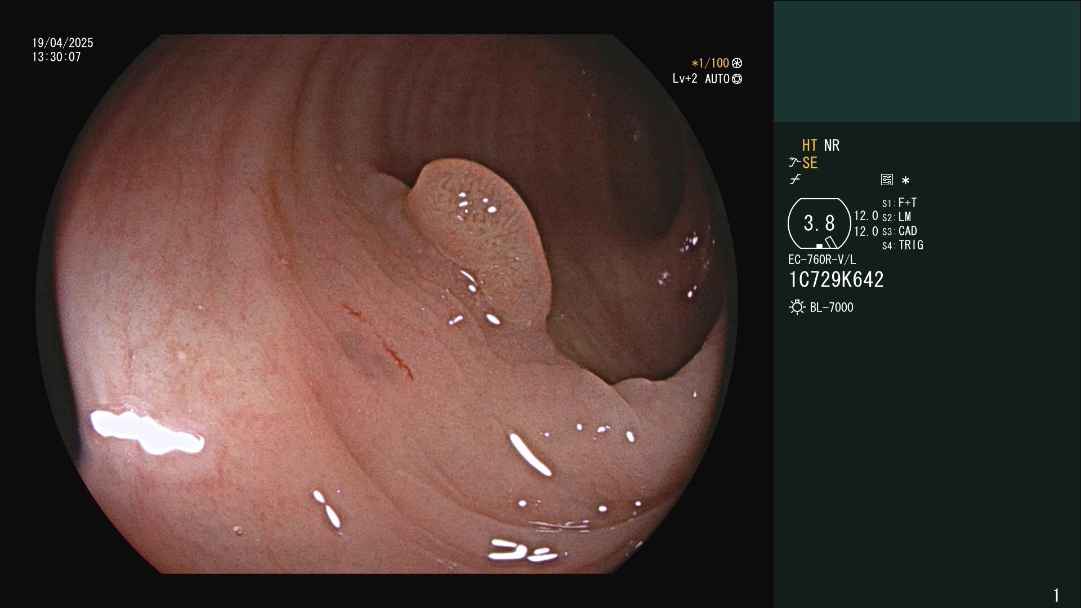
Task: Click the image counter 1 at bottom right
Action: [x=1056, y=595]
